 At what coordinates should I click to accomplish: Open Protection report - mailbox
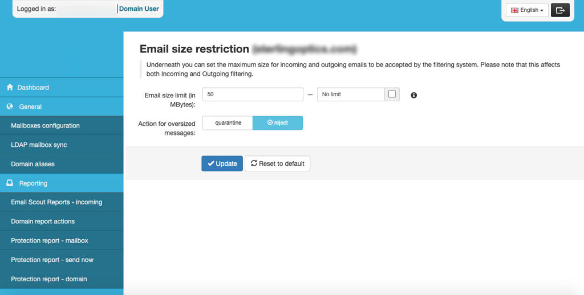(62, 241)
